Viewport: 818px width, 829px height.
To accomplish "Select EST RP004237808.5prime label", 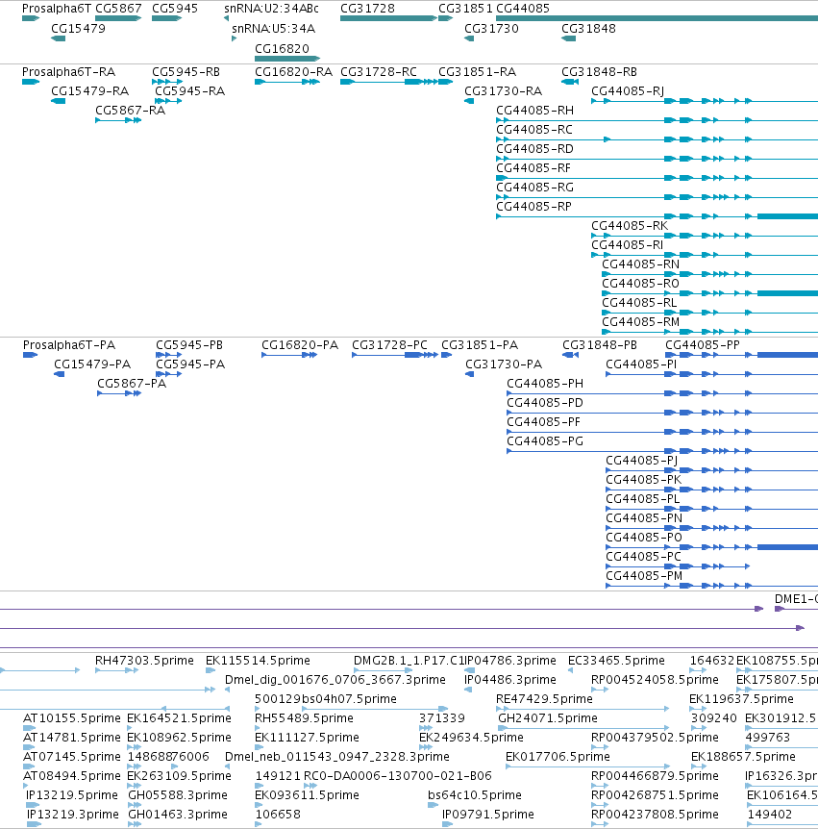I will [656, 815].
